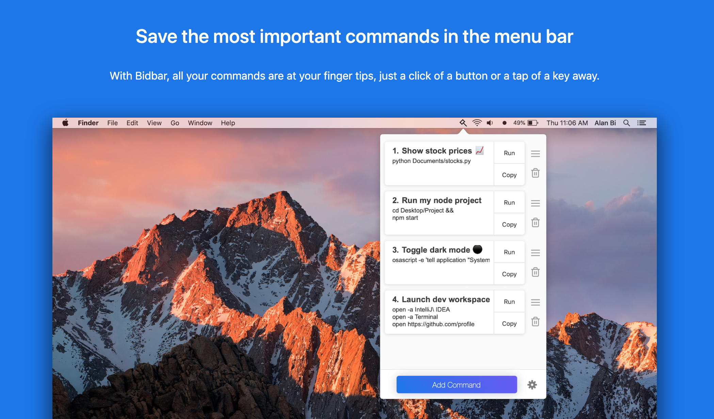Click reorder handle for Run my node project

click(535, 203)
